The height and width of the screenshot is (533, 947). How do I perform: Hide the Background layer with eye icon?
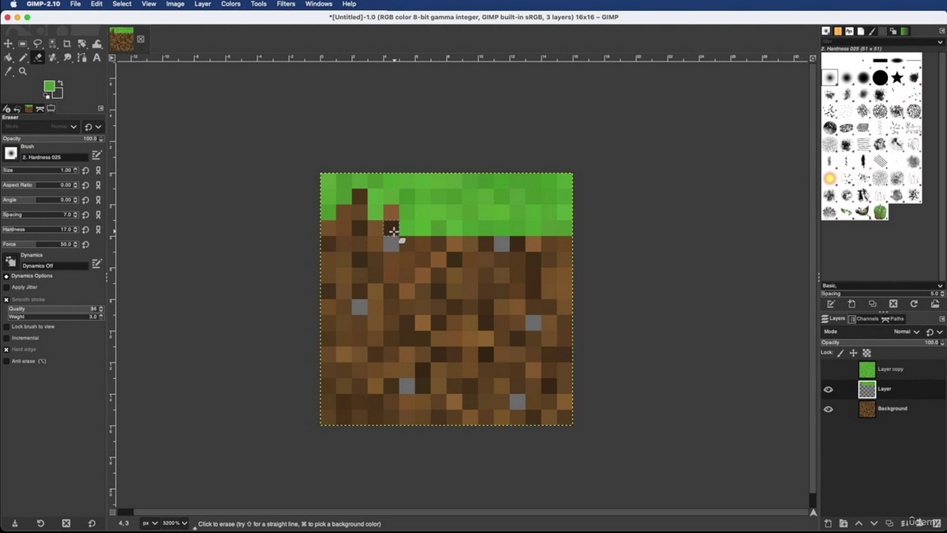(x=828, y=409)
